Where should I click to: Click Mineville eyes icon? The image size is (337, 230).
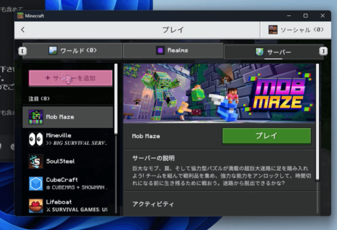coord(36,139)
